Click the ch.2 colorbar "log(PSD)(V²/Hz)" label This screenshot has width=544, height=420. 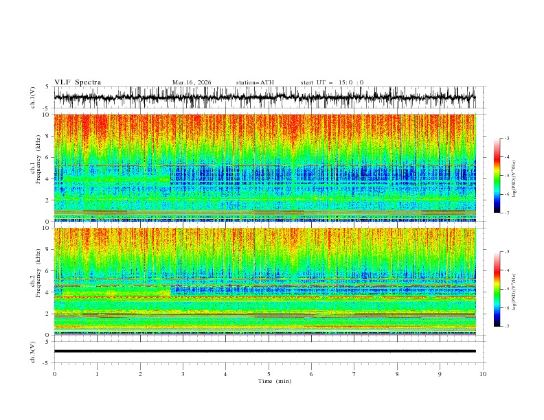click(x=514, y=292)
